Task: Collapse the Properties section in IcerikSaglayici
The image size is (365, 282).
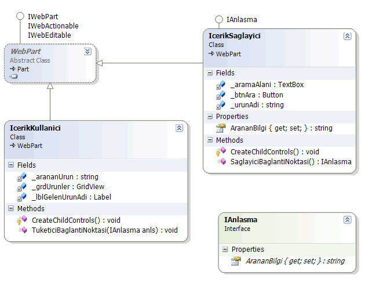Action: [x=210, y=117]
